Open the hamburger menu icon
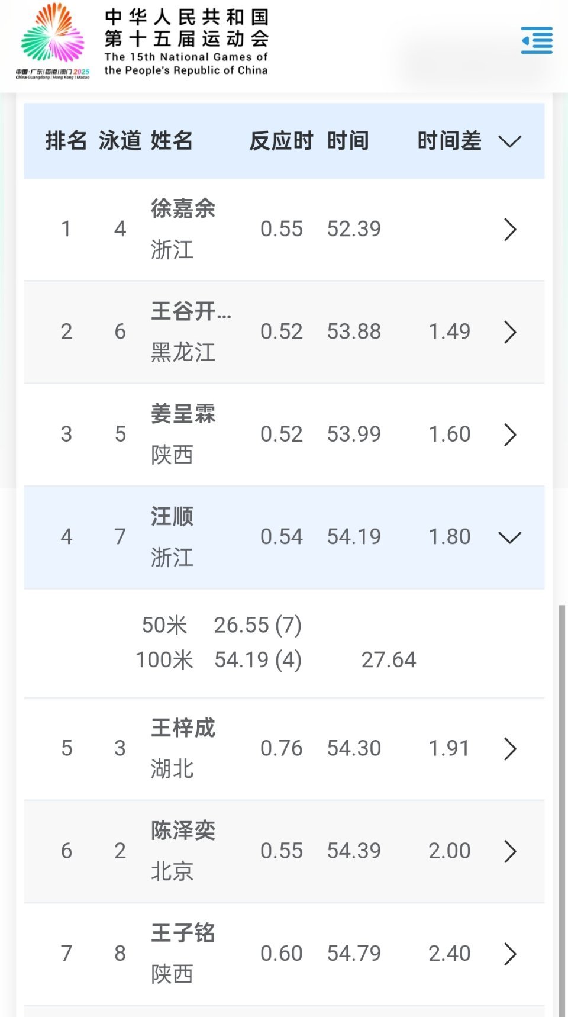The height and width of the screenshot is (1017, 568). pyautogui.click(x=537, y=40)
